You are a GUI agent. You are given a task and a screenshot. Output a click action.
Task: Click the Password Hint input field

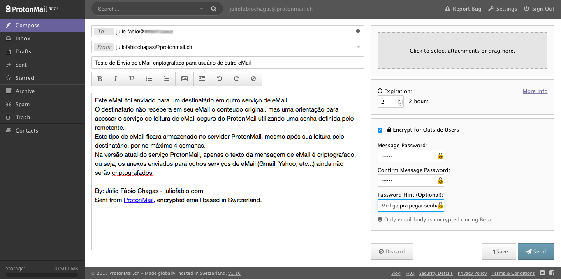click(408, 205)
